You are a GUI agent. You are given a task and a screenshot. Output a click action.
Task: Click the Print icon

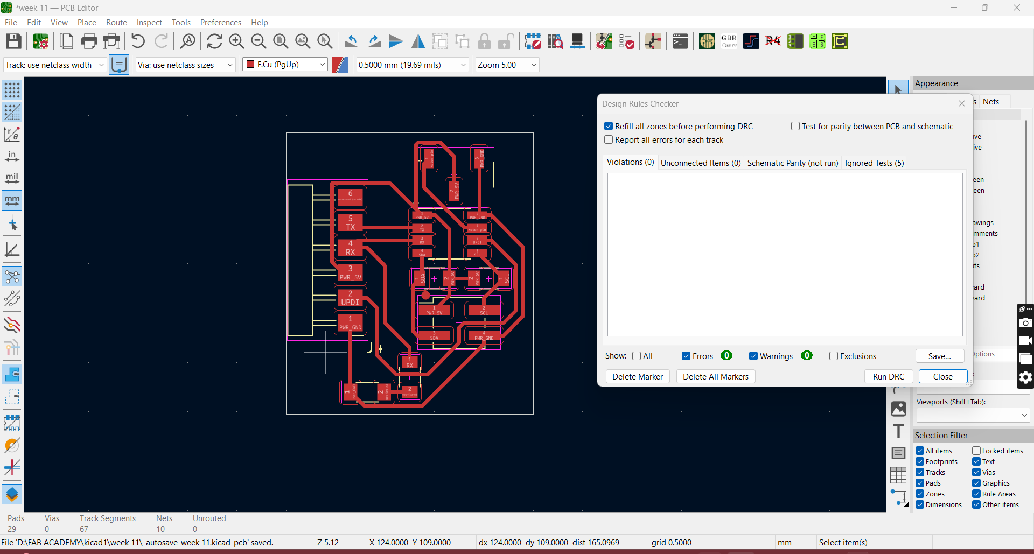point(89,41)
